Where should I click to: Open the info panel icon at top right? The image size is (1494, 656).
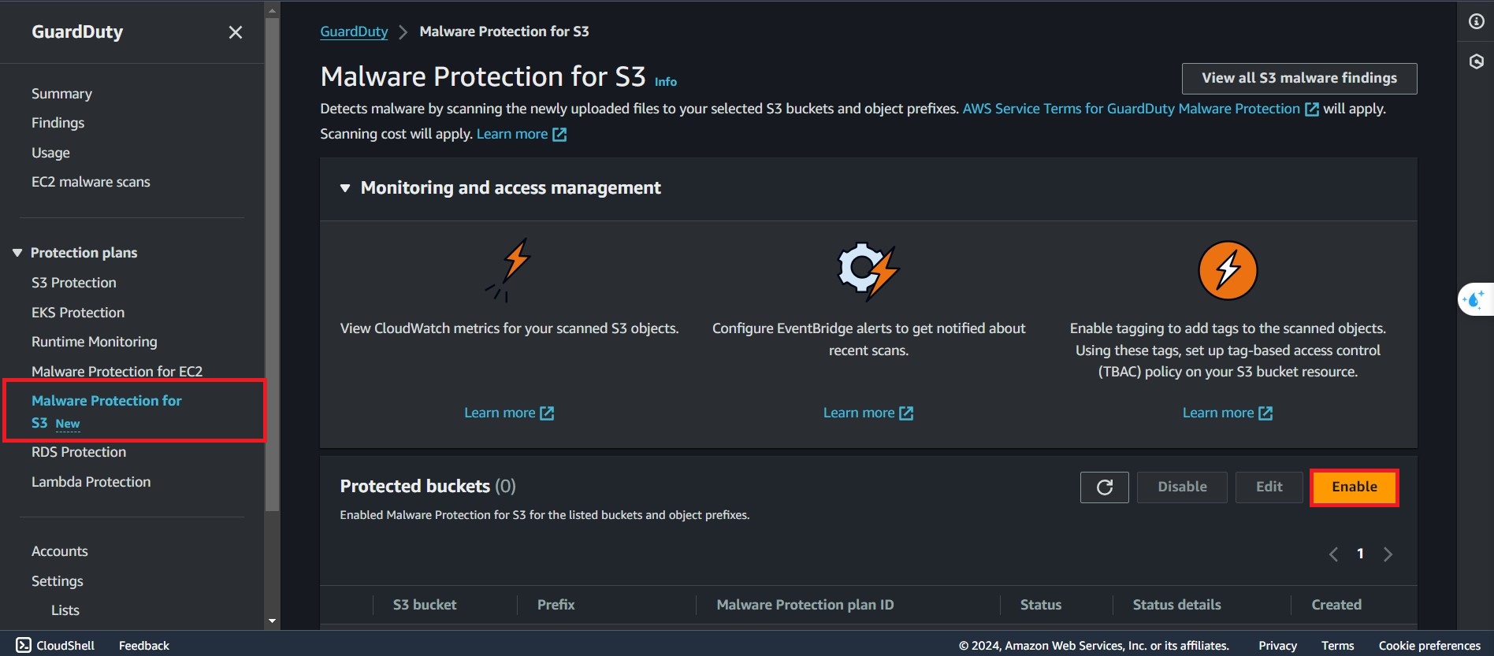coord(1476,21)
